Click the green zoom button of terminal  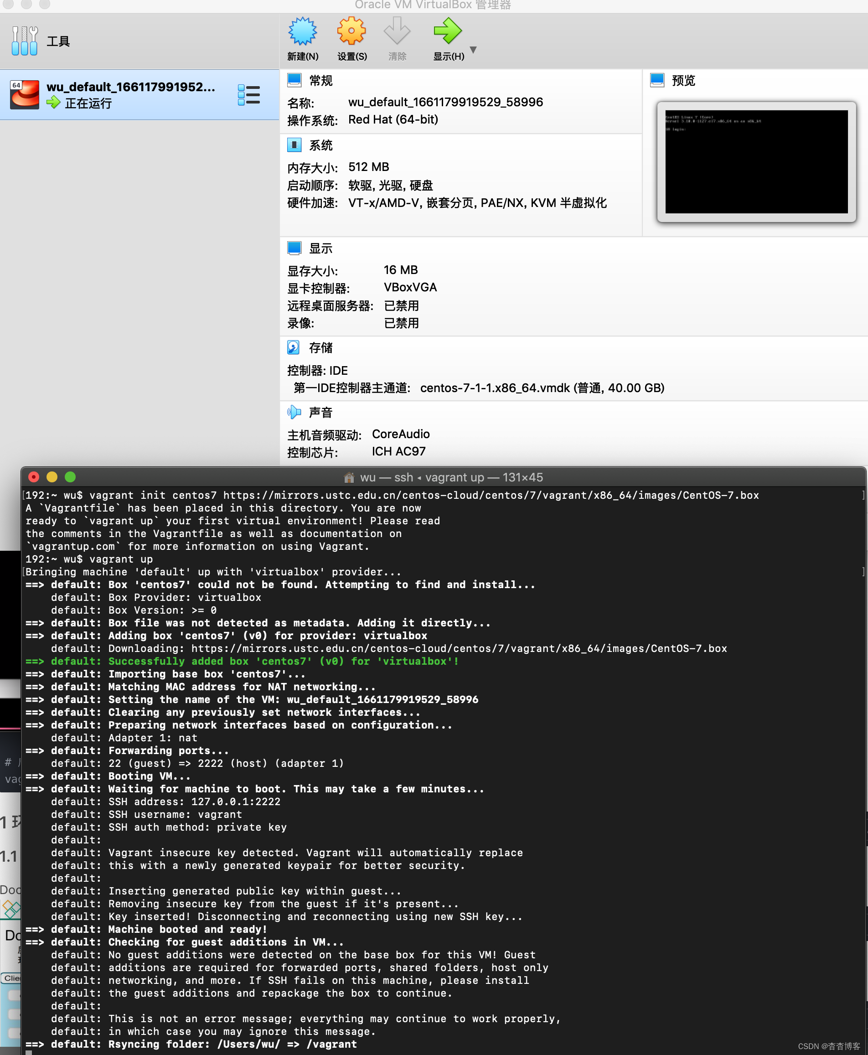pyautogui.click(x=71, y=477)
